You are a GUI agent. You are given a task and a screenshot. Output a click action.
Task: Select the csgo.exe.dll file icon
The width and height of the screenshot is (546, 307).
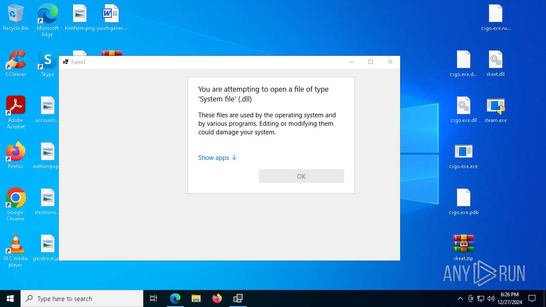click(464, 110)
